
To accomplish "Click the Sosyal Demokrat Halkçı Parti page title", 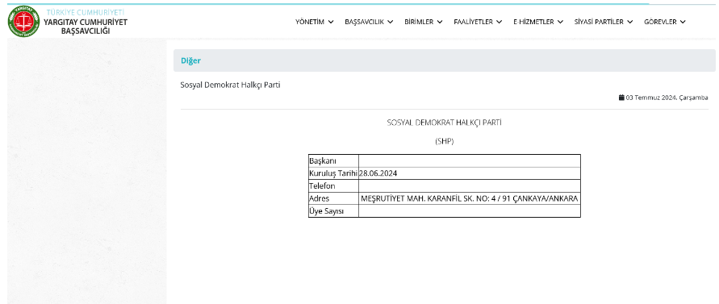I will click(230, 85).
